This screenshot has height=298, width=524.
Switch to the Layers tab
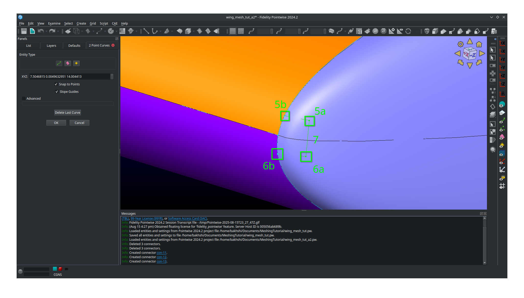point(51,45)
